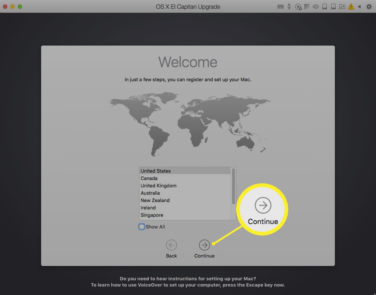Pick Australia from the country list
The width and height of the screenshot is (376, 295).
(150, 193)
